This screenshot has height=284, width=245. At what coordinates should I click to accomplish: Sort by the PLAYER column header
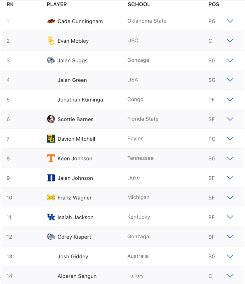coord(57,4)
